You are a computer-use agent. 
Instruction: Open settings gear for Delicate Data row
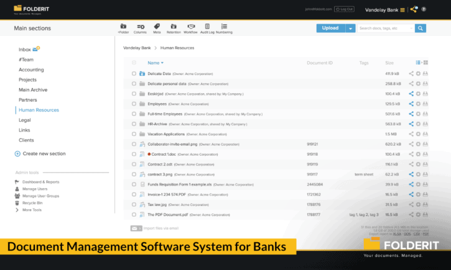(418, 74)
